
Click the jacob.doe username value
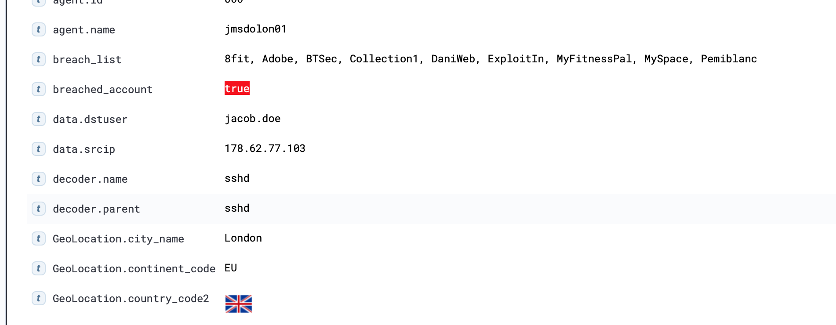[252, 119]
